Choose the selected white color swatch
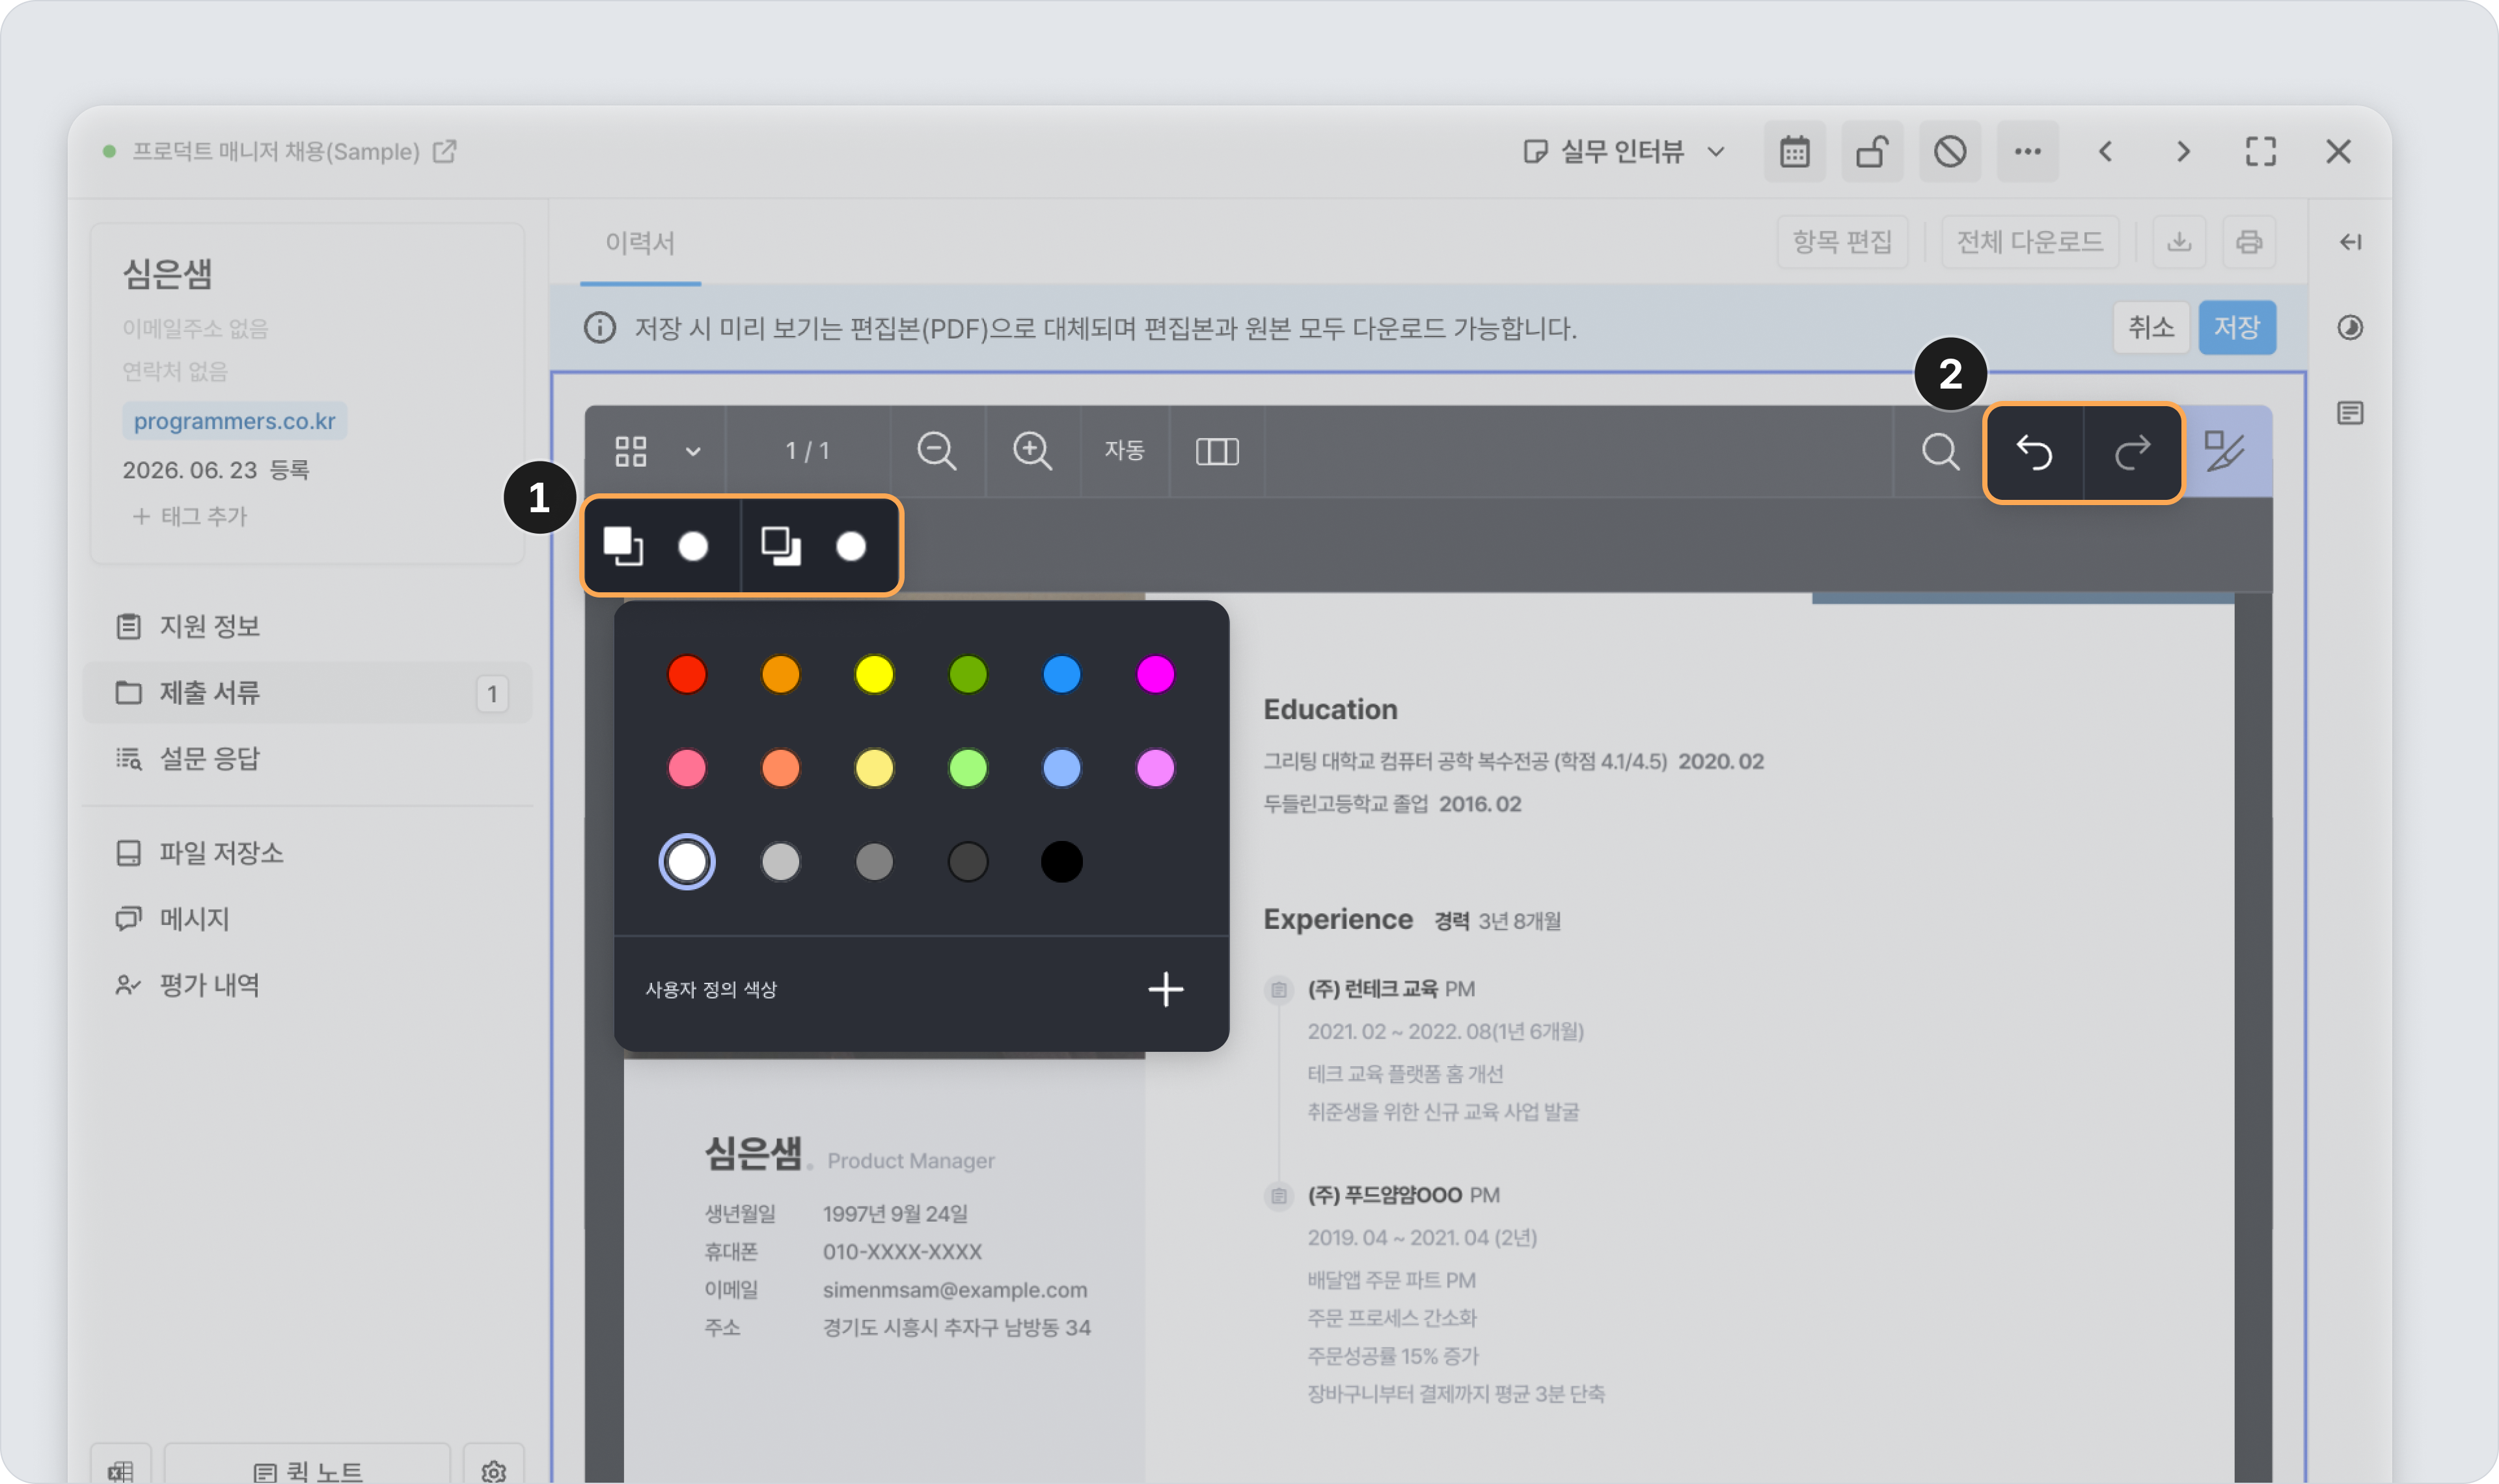 point(687,861)
